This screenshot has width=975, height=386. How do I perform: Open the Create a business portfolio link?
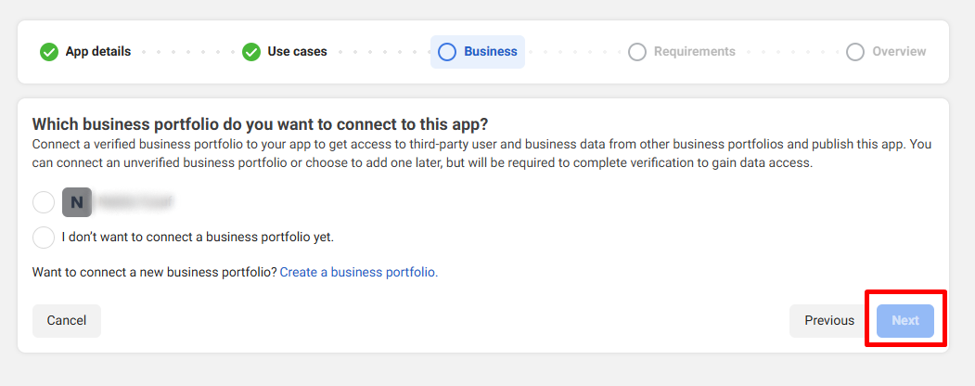pos(359,272)
